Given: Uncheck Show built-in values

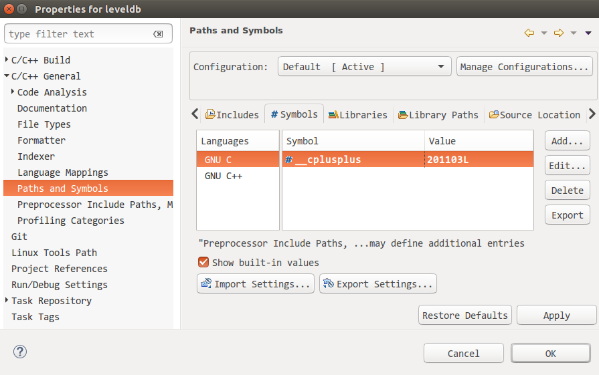Looking at the screenshot, I should click(203, 262).
